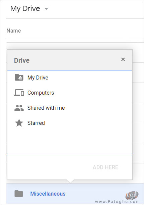Viewport: 144px width, 205px height.
Task: Click the My Drive folder icon
Action: 19,78
